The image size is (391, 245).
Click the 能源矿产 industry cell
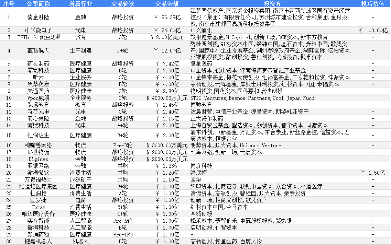pyautogui.click(x=80, y=179)
